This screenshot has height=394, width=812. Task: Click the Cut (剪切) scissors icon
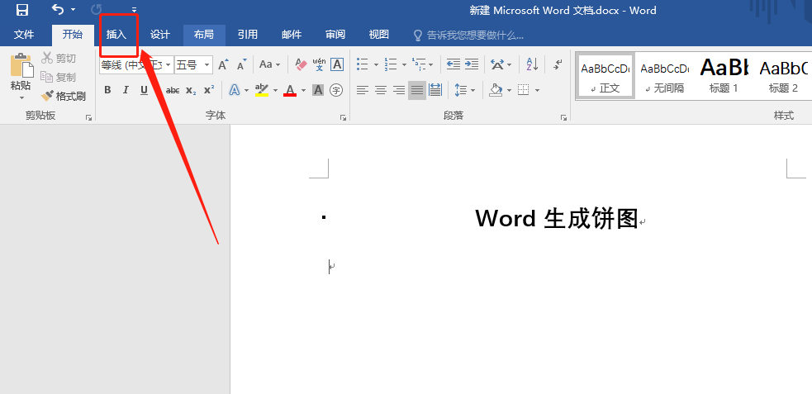59,58
